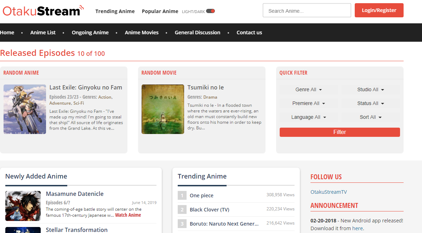Image resolution: width=422 pixels, height=233 pixels.
Task: Click the 216,642 Views count
Action: 280,223
